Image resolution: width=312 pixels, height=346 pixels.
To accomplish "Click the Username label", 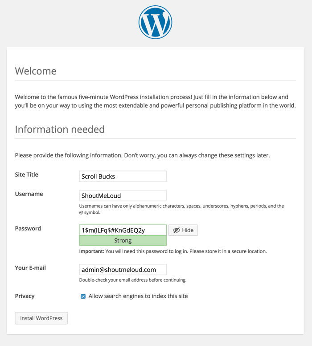I will pos(29,194).
